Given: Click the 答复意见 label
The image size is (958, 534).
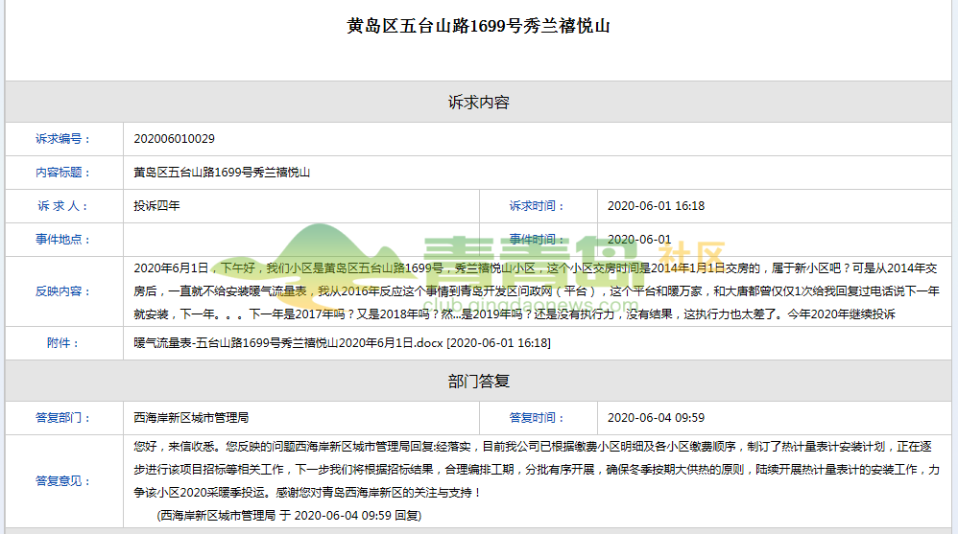Looking at the screenshot, I should point(63,481).
